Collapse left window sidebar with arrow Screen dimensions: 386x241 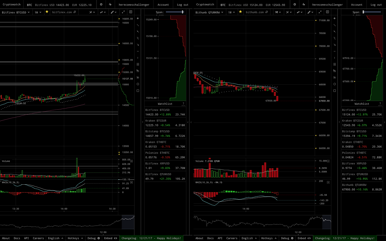tap(143, 122)
